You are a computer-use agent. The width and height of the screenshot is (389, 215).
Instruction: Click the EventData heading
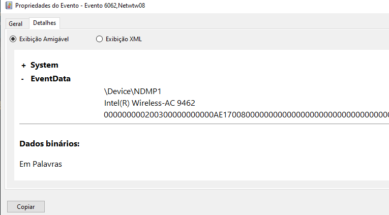coord(51,79)
